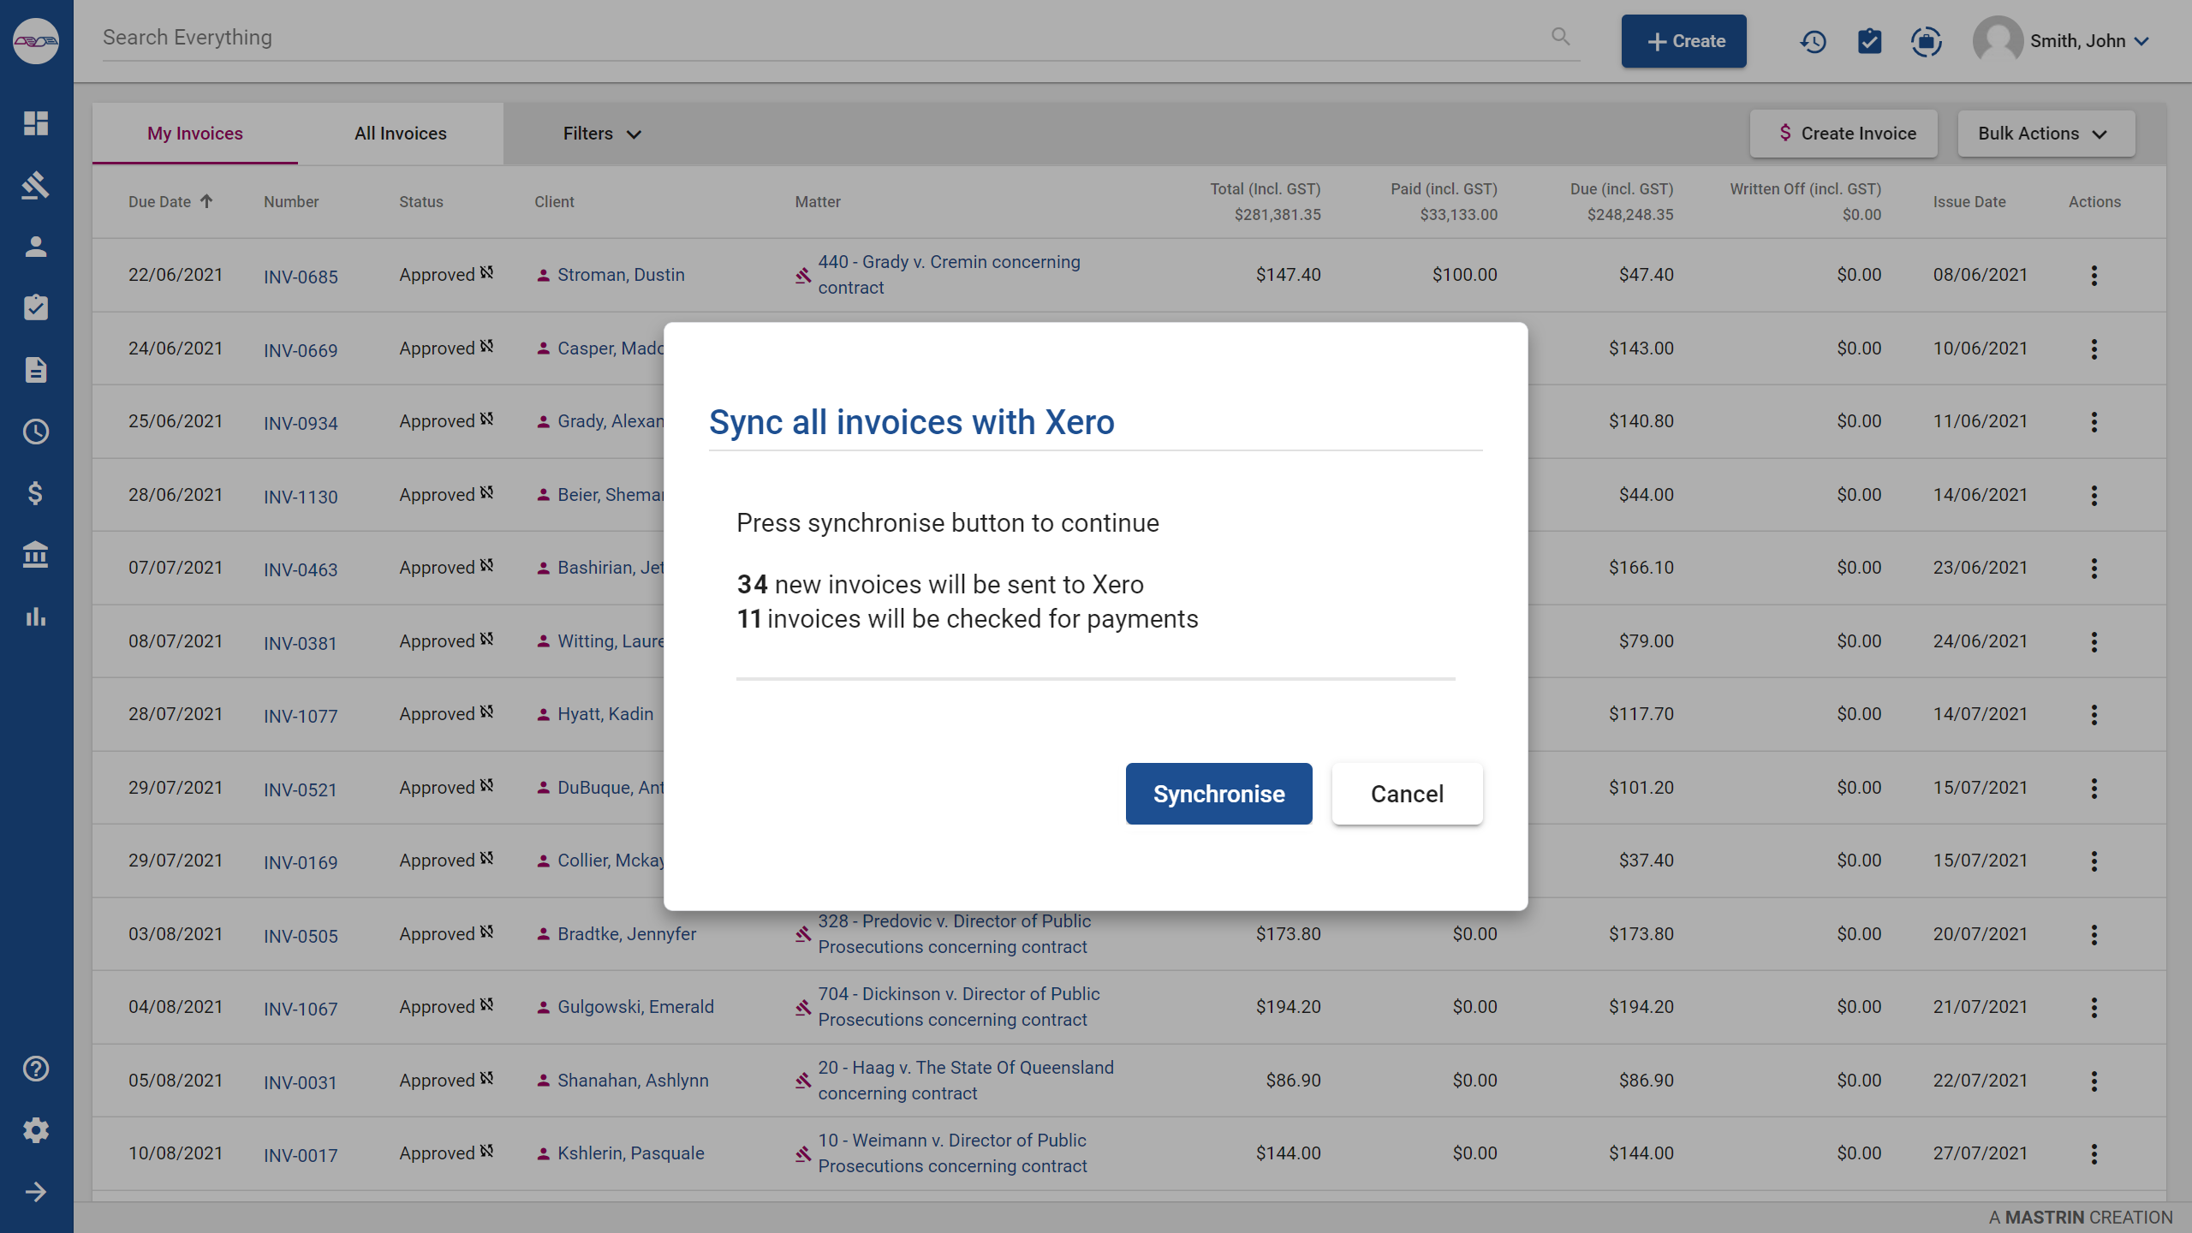This screenshot has height=1233, width=2192.
Task: Select the My Invoices tab
Action: [194, 134]
